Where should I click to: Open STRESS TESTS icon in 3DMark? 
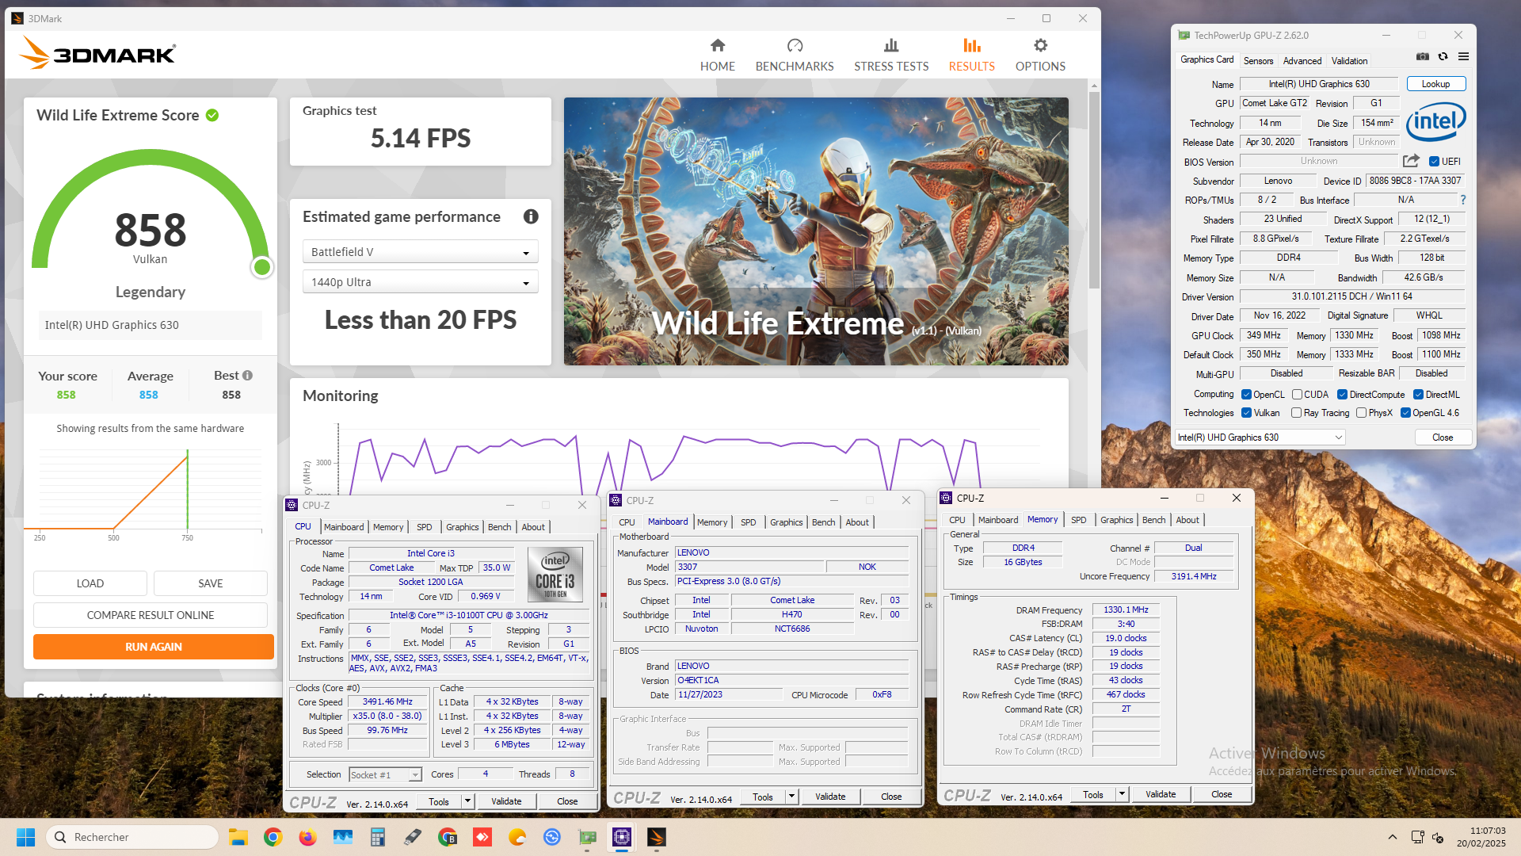pyautogui.click(x=891, y=45)
